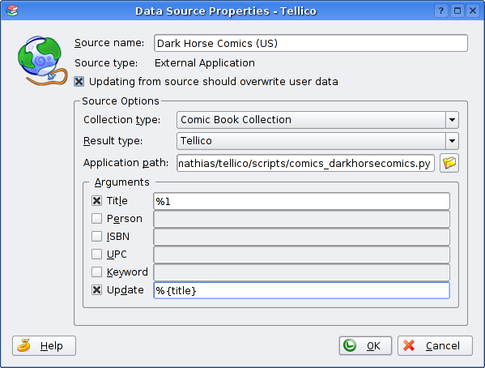This screenshot has height=368, width=485.
Task: Click the disabled Keyword argument field
Action: click(301, 272)
